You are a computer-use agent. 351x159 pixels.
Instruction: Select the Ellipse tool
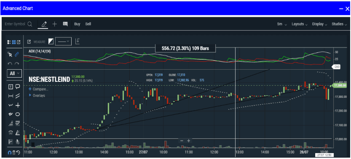point(17,115)
